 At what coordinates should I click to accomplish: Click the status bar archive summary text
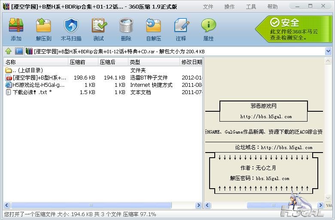click(80, 214)
